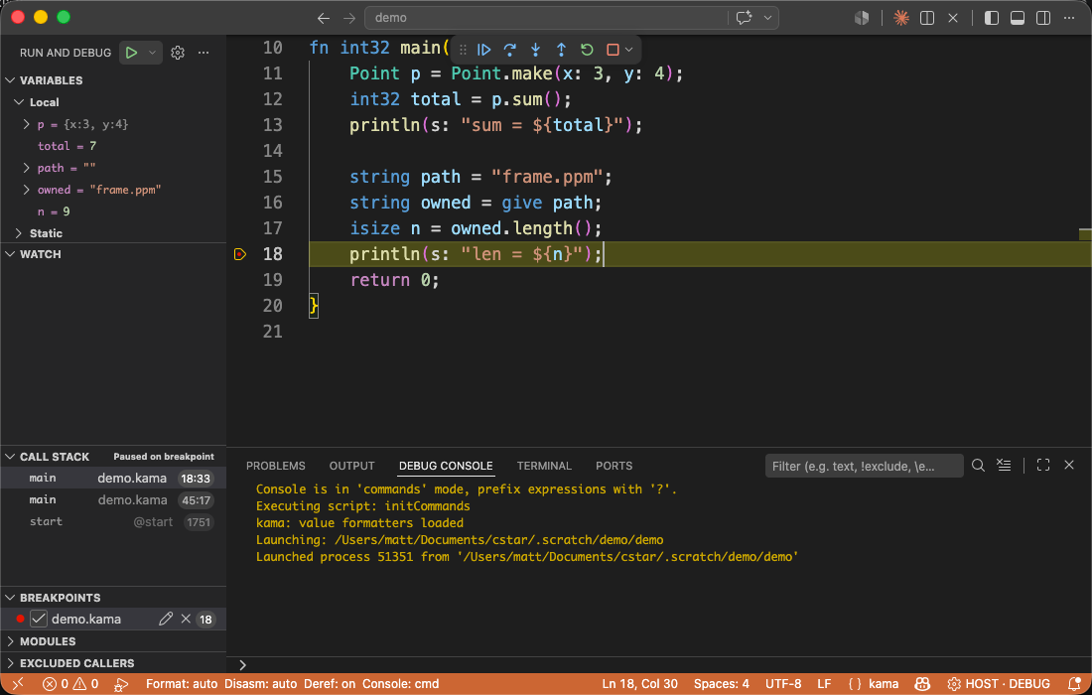Screen dimensions: 1092x695
Task: Close the bottom panel
Action: tap(1069, 466)
